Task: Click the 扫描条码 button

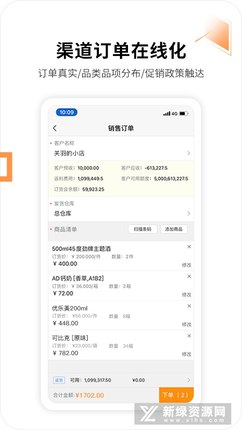Action: [143, 230]
